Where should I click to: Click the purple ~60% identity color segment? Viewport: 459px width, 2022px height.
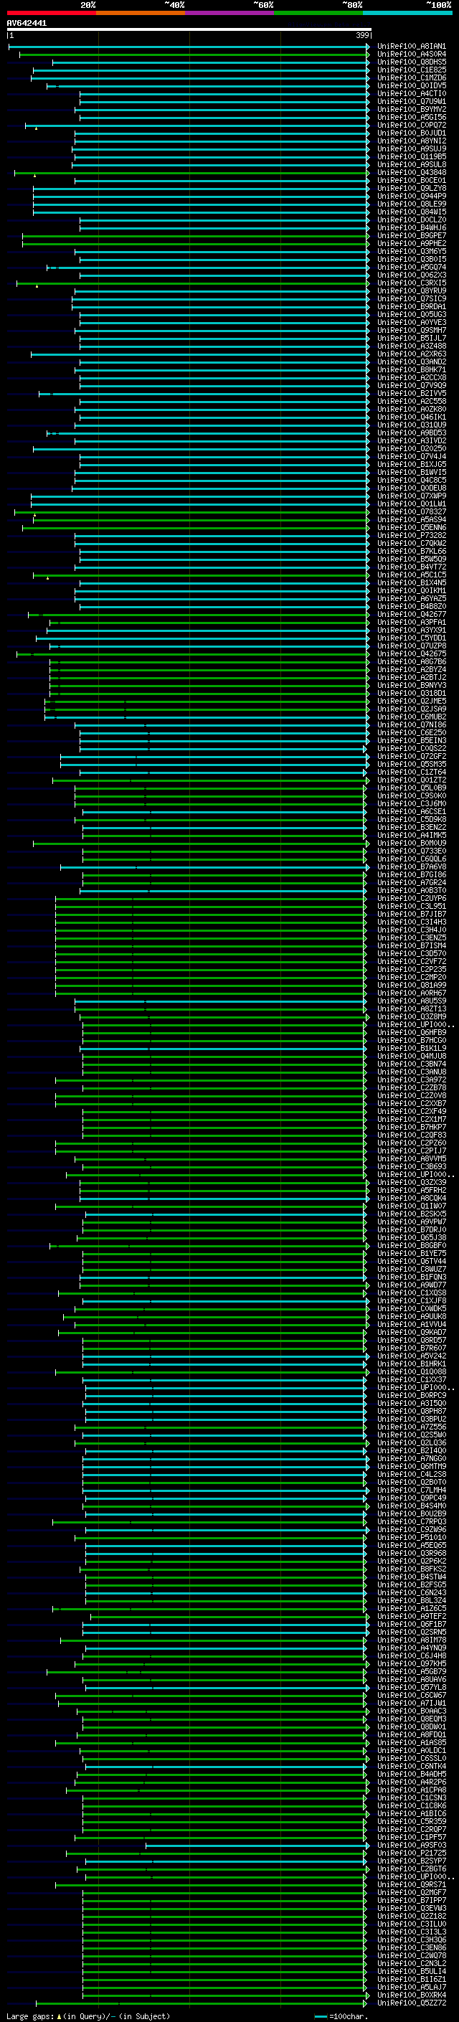[230, 13]
